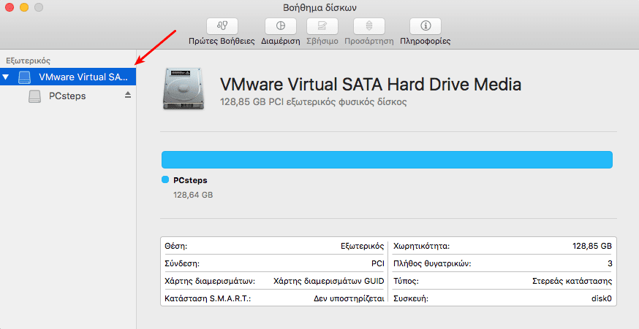Click the Mount (Προσάρτηση) toolbar icon

369,26
